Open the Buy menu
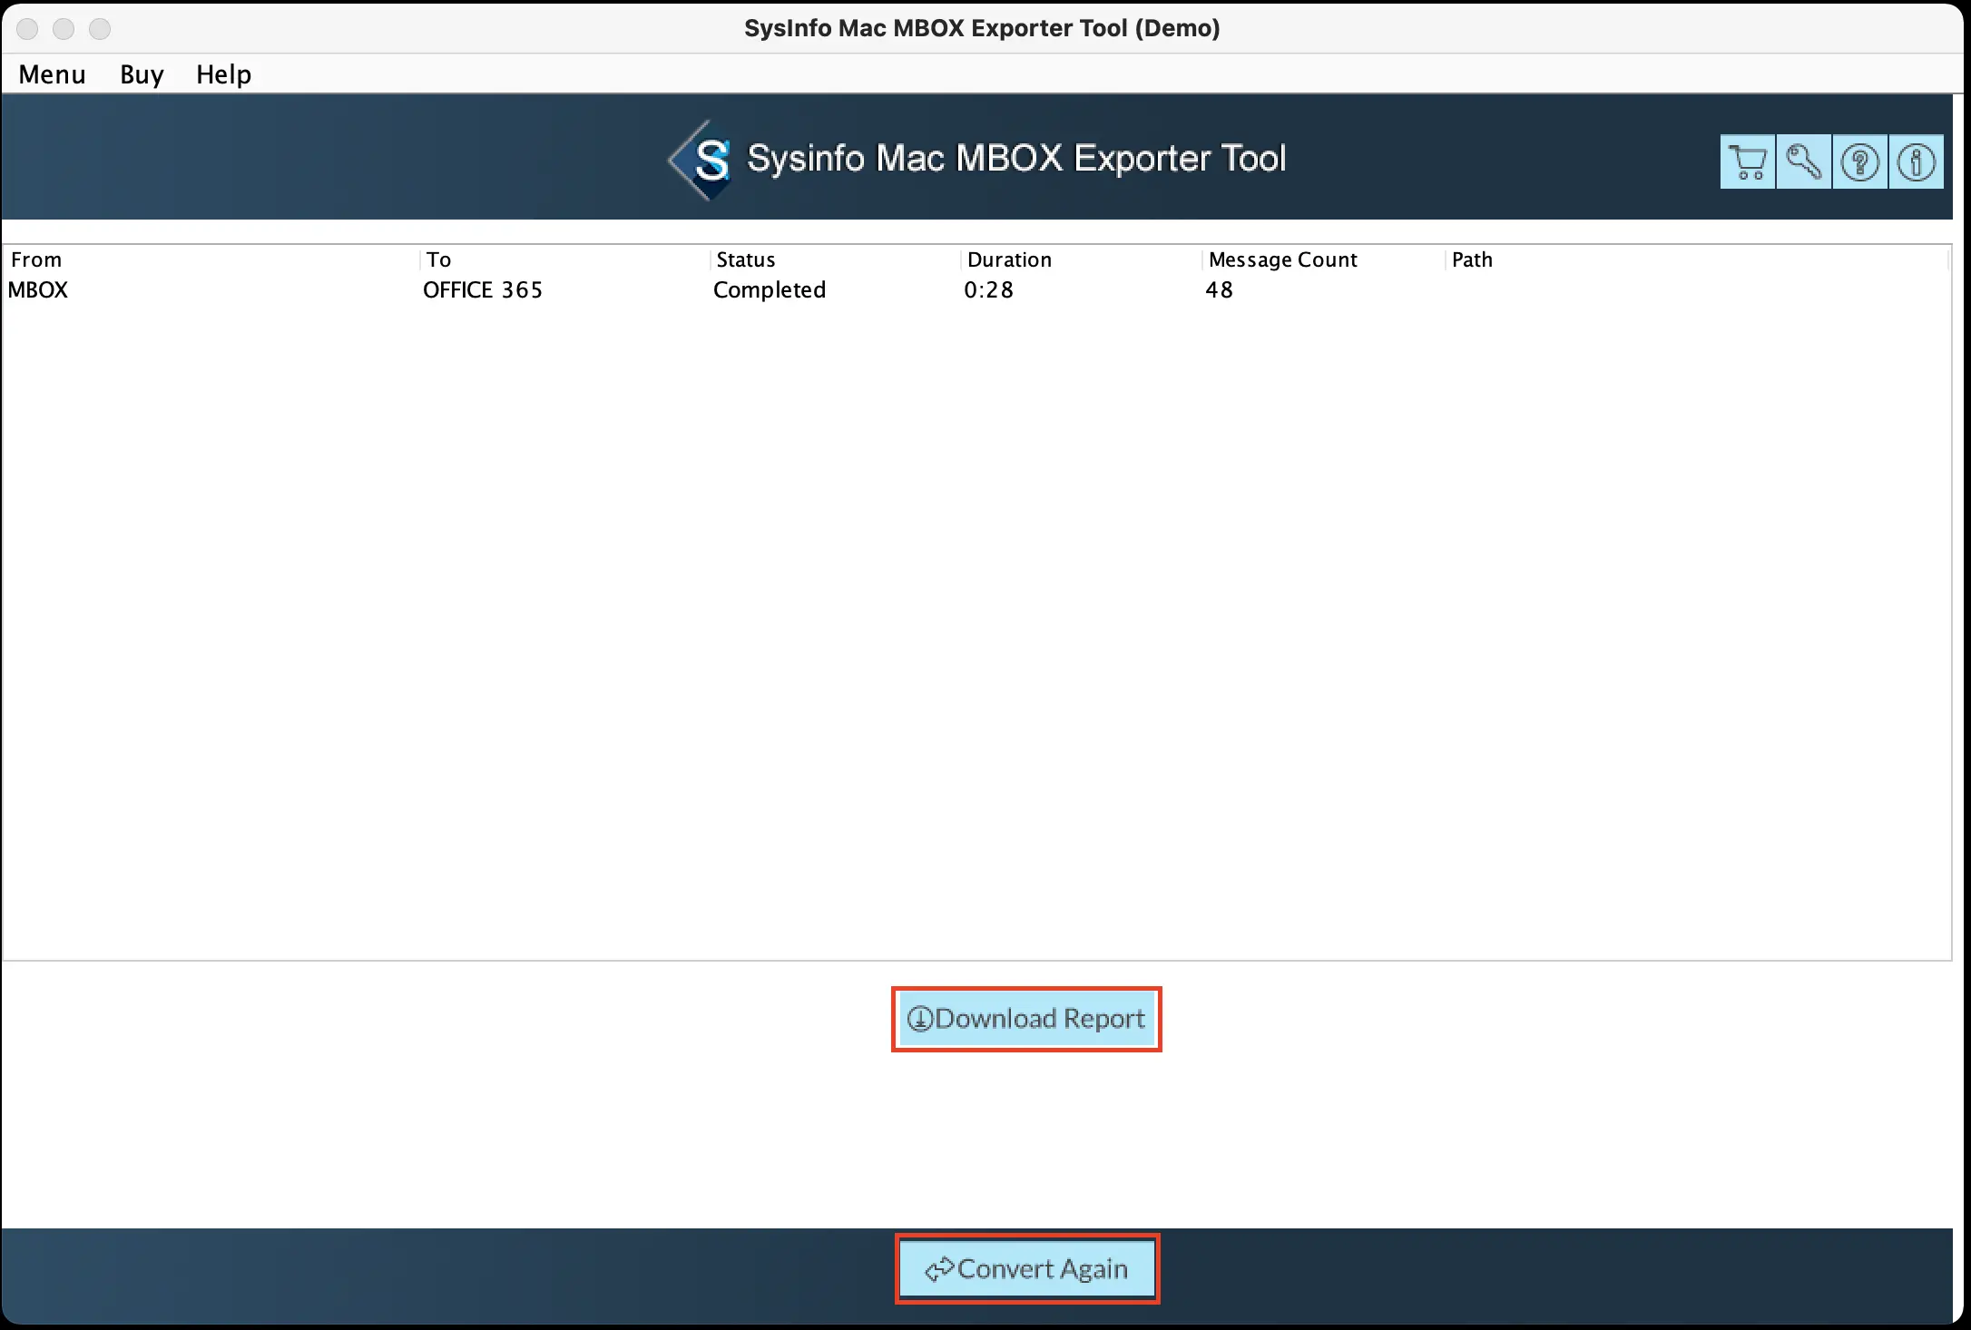Image resolution: width=1971 pixels, height=1330 pixels. (142, 74)
